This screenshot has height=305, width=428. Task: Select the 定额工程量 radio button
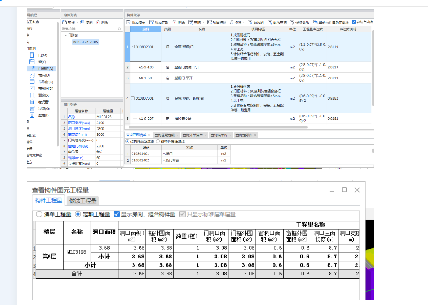78,214
